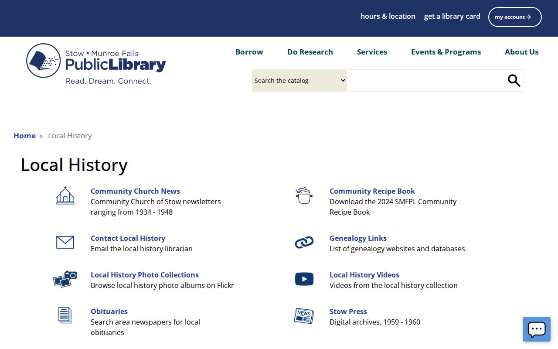
Task: Open the Contact Local History link
Action: pos(128,238)
